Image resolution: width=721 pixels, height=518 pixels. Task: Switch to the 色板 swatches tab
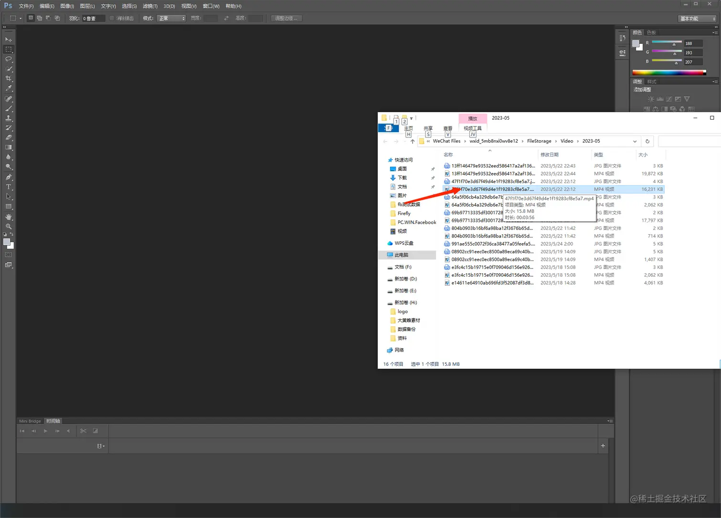(x=651, y=32)
